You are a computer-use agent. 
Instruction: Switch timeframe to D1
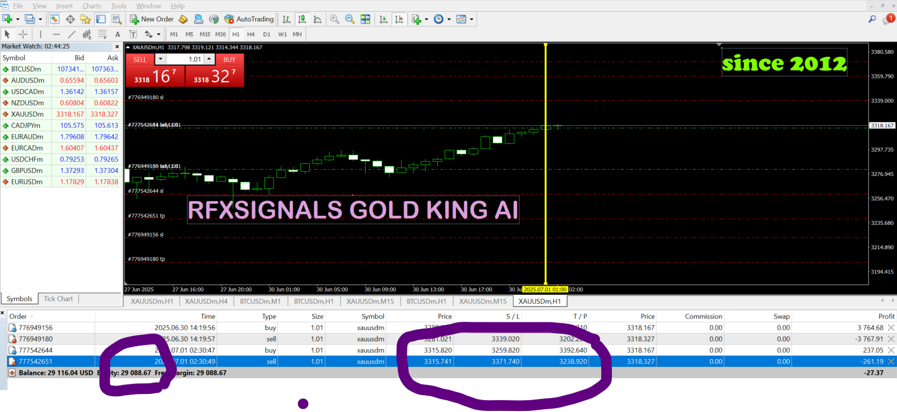(x=267, y=34)
